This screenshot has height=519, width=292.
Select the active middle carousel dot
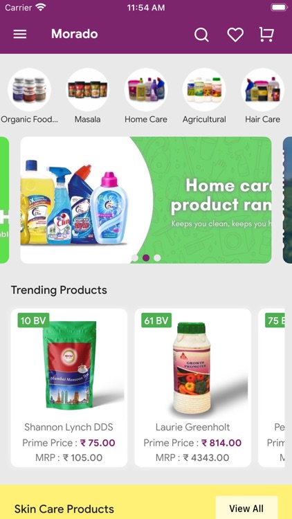[146, 258]
